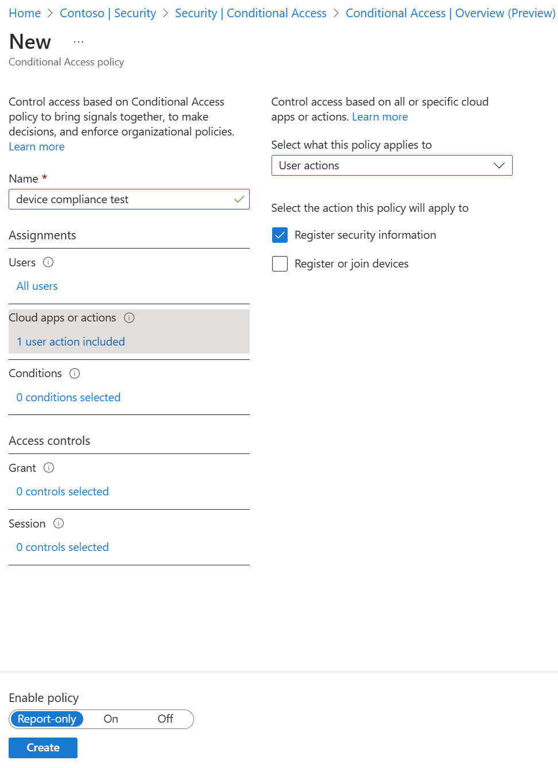Click the green validation checkmark in Name field
The width and height of the screenshot is (558, 768).
coord(238,199)
